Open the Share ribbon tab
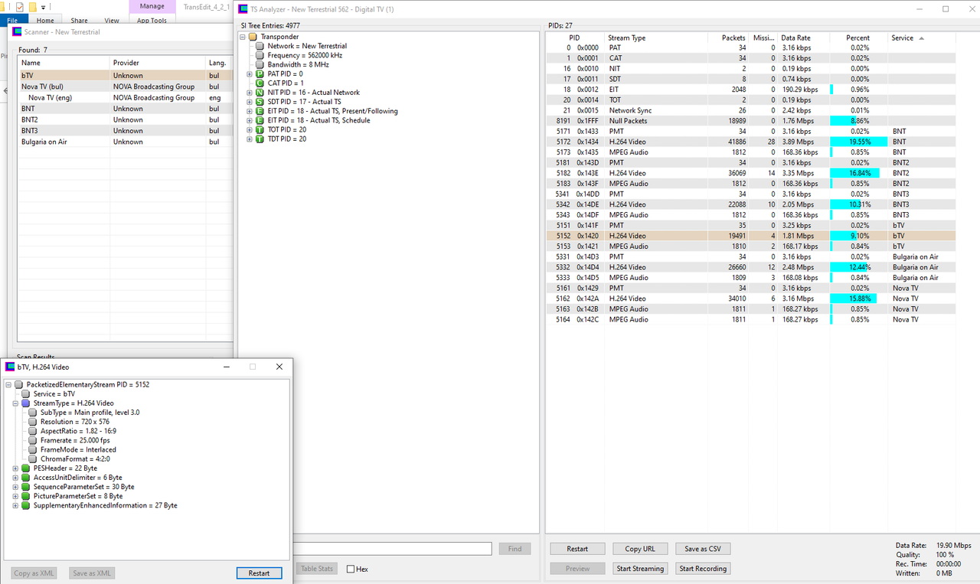Image resolution: width=980 pixels, height=584 pixels. tap(79, 21)
